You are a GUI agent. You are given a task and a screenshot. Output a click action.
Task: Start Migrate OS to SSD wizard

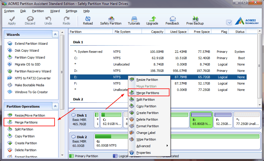pyautogui.click(x=24, y=64)
